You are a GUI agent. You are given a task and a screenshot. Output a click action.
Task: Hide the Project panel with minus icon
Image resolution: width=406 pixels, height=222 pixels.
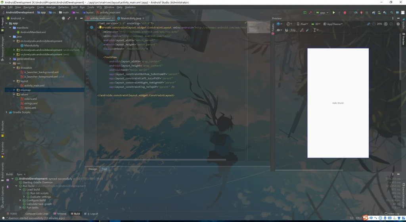coord(81,18)
